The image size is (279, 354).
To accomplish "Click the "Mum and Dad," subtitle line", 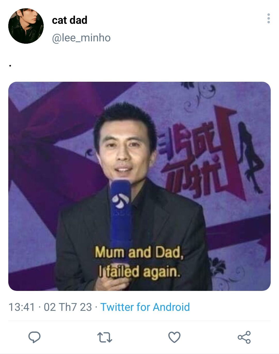I will point(139,252).
